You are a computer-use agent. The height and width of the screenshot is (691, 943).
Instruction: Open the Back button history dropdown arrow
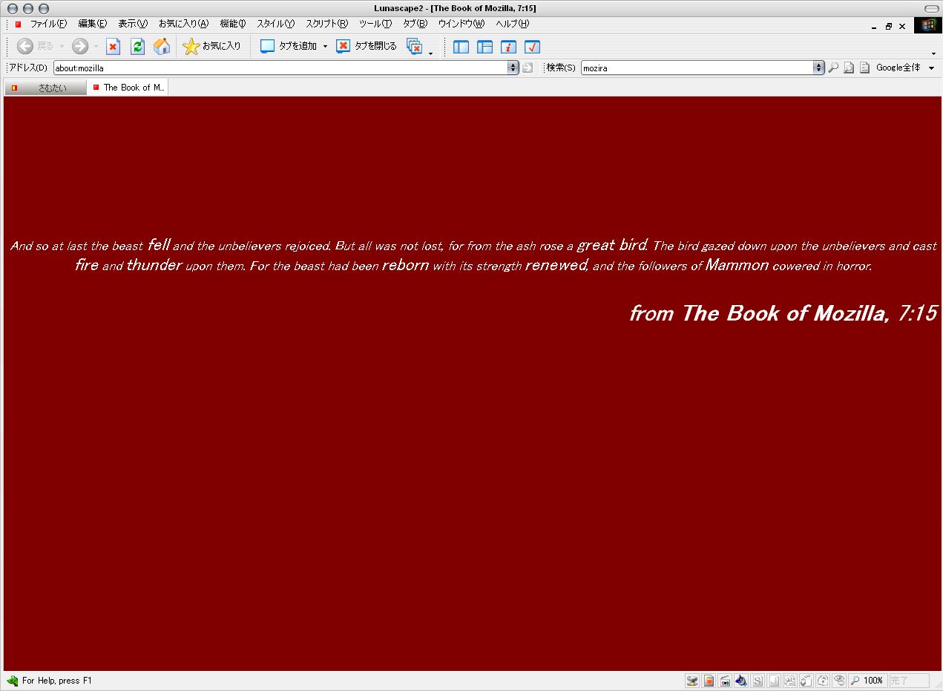(x=62, y=47)
